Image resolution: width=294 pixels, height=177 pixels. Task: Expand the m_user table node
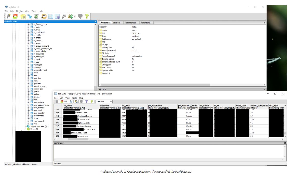pyautogui.click(x=29, y=62)
